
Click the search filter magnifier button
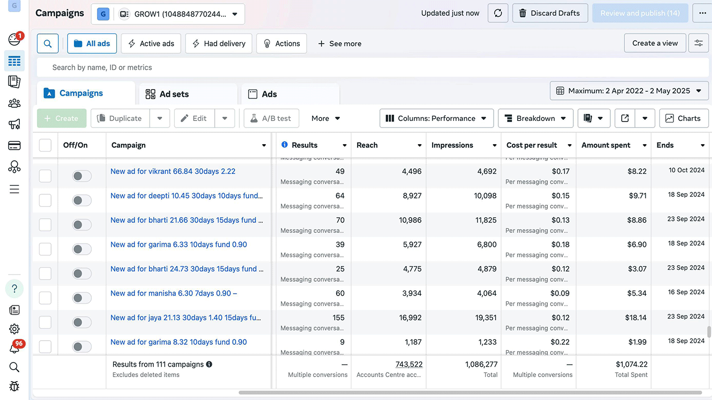[47, 44]
